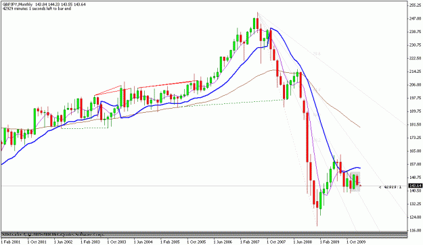Viewport: 423px width, 245px height.
Task: Click the 1 Jun 2008 date label
Action: tap(303, 242)
